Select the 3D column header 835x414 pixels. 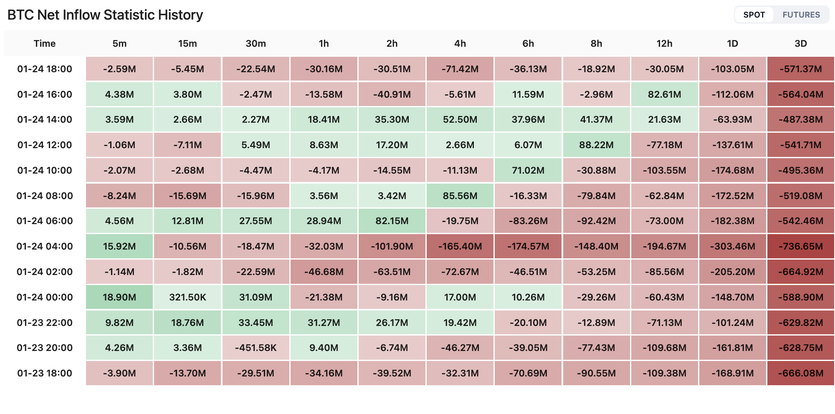tap(800, 43)
